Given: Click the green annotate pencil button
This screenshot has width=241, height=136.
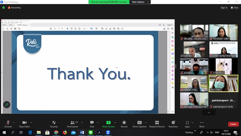Looking at the screenshot, I should pyautogui.click(x=7, y=105).
